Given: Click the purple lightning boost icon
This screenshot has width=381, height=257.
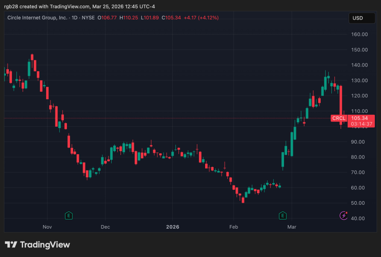Looking at the screenshot, I should point(343,216).
